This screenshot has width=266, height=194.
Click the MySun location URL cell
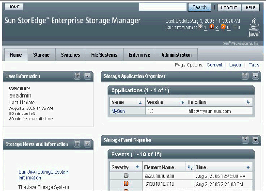pos(210,111)
